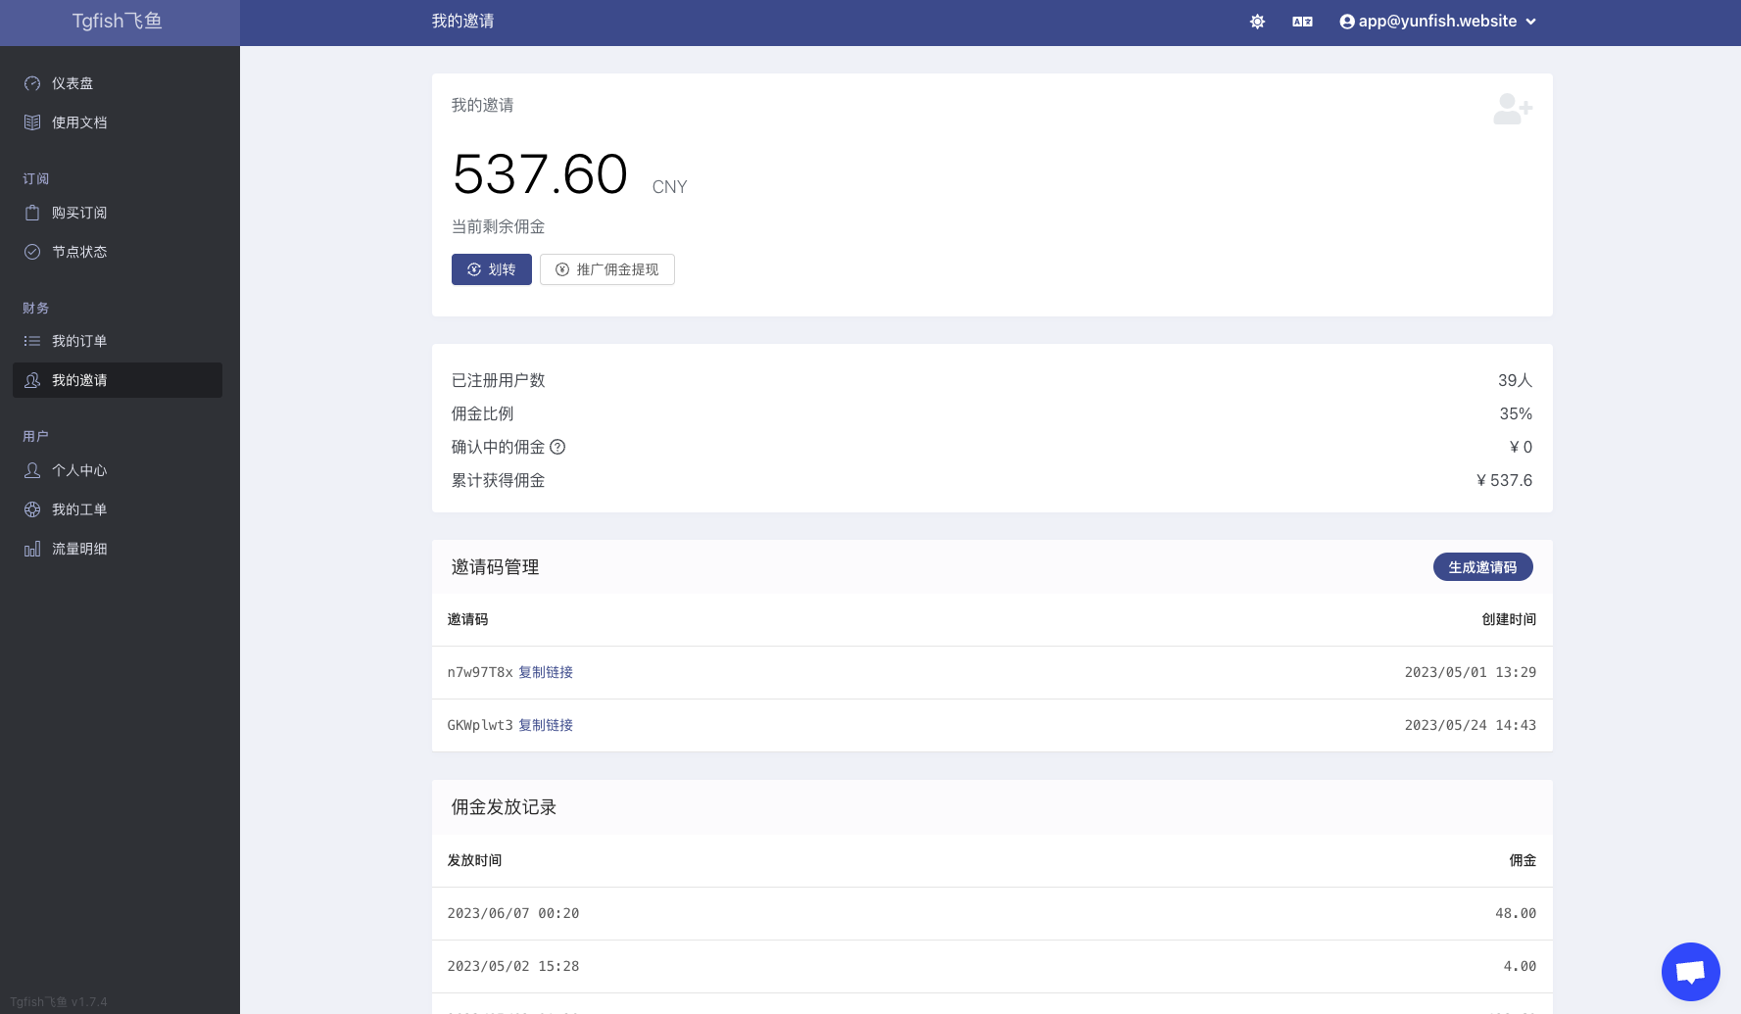Open 节点状态 node status page
The height and width of the screenshot is (1014, 1741).
[x=79, y=252]
